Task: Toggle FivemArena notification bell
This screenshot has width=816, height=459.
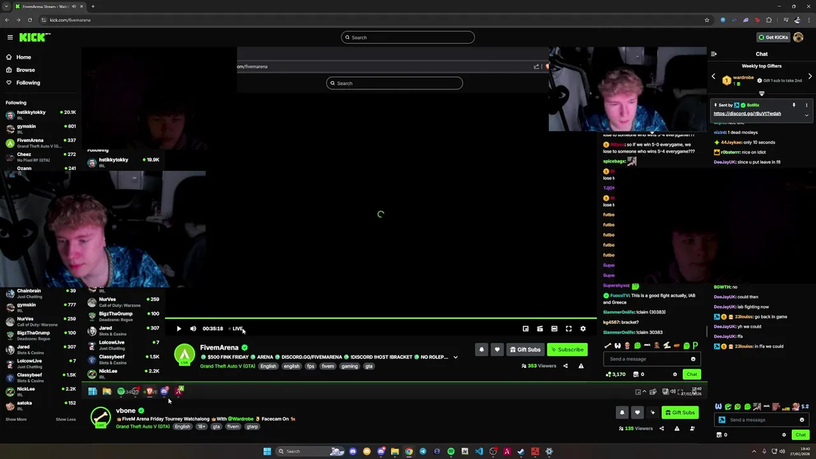Action: pos(481,350)
